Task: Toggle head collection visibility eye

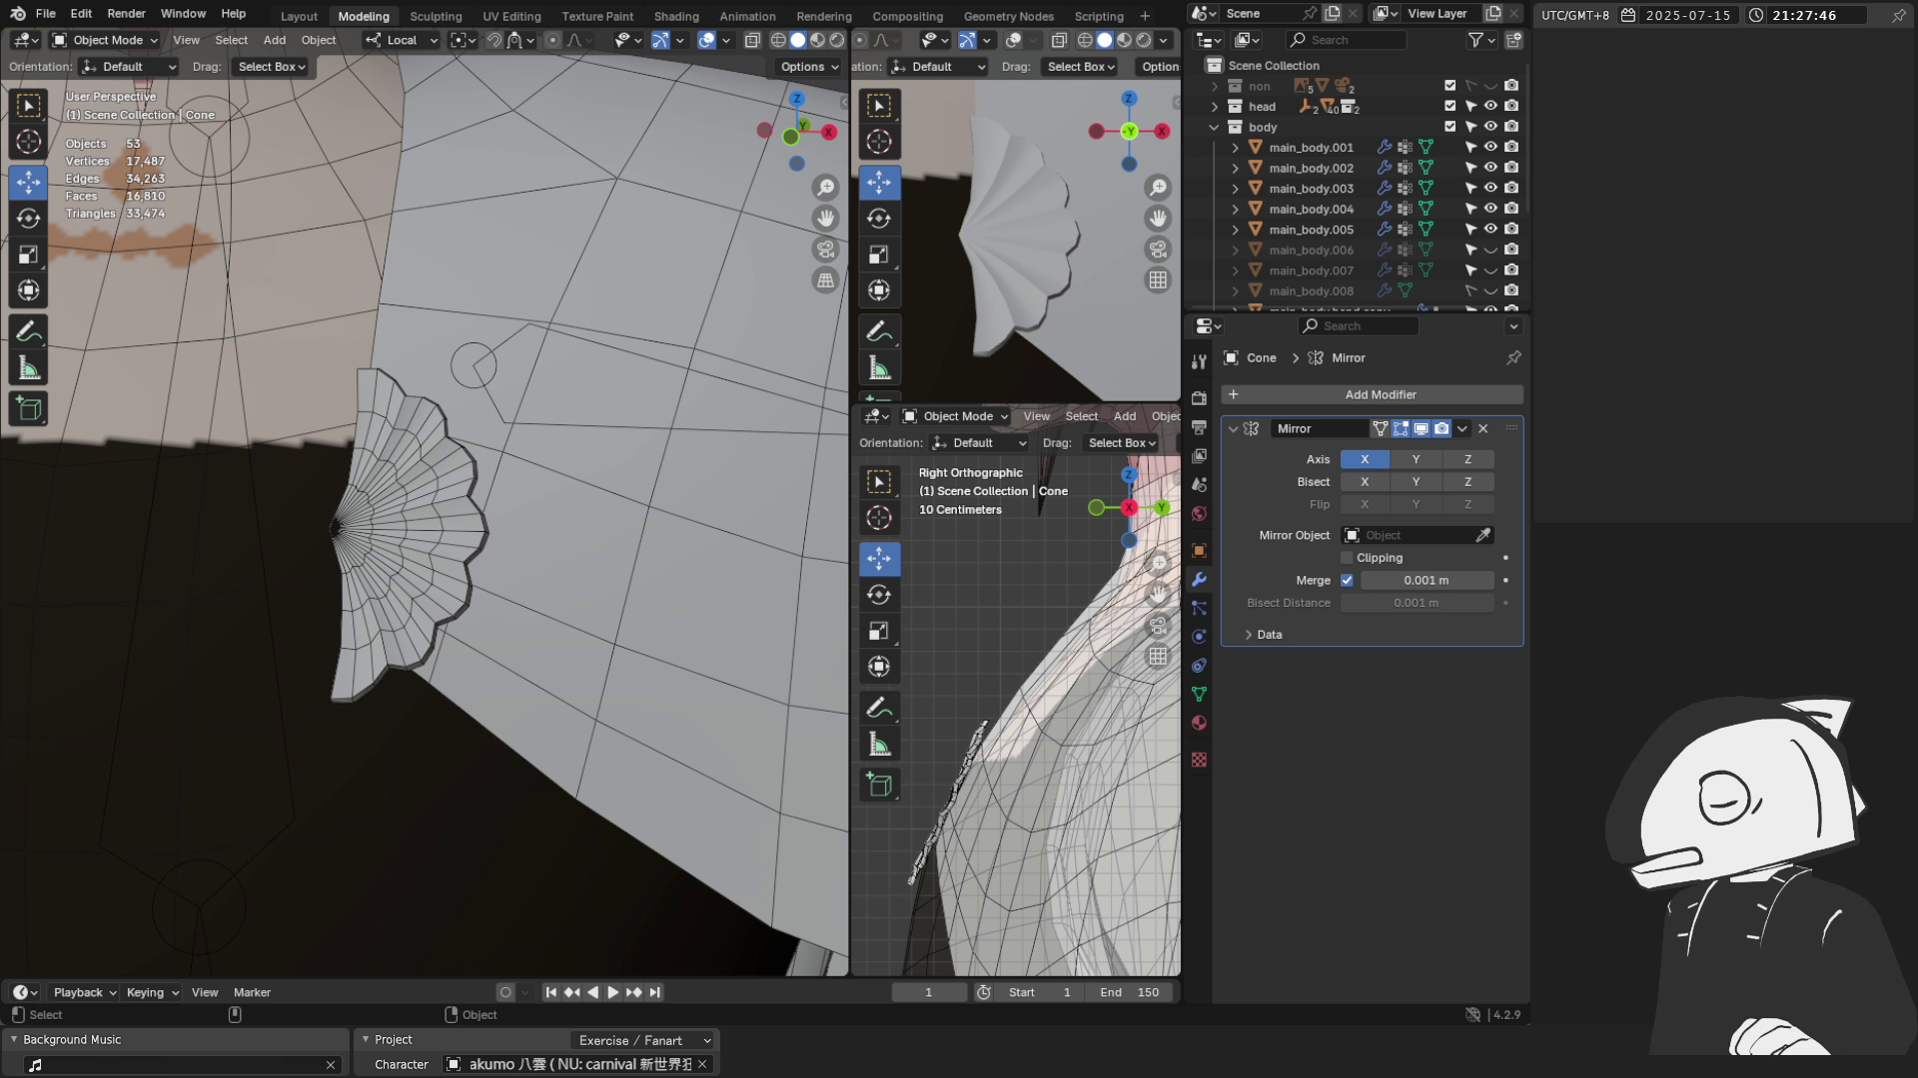Action: [1490, 106]
